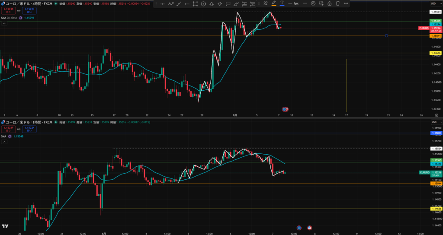The image size is (443, 235).
Task: Click the 1.15584 white price label on 4-hour chart
Action: point(436,12)
